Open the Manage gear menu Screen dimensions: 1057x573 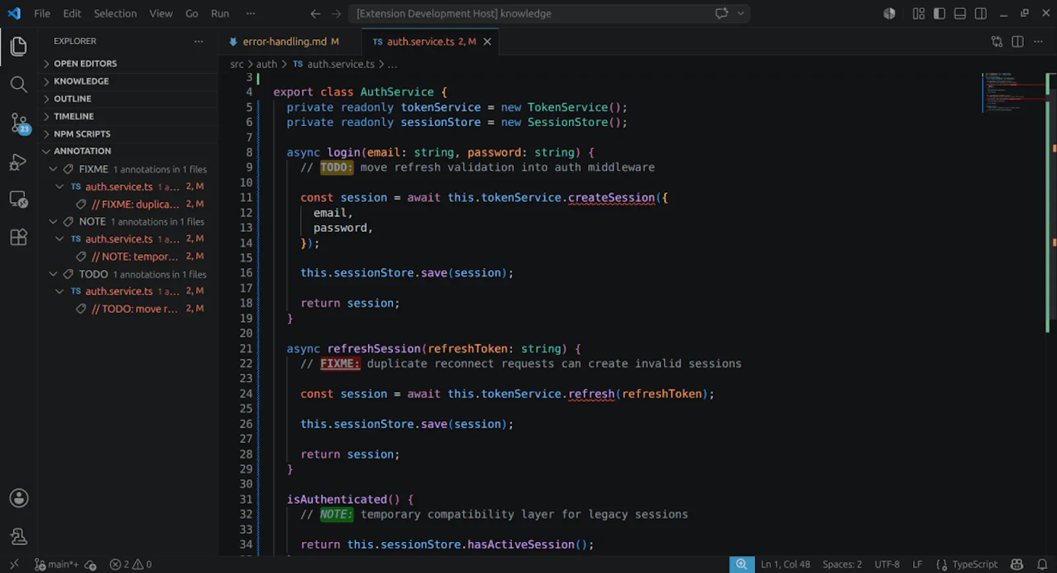(x=18, y=537)
